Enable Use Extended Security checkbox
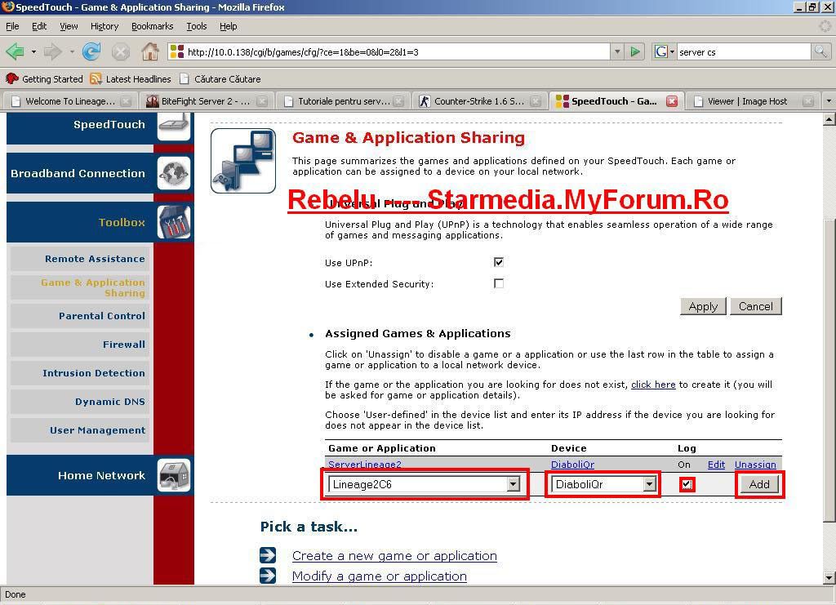The image size is (836, 605). [x=499, y=283]
